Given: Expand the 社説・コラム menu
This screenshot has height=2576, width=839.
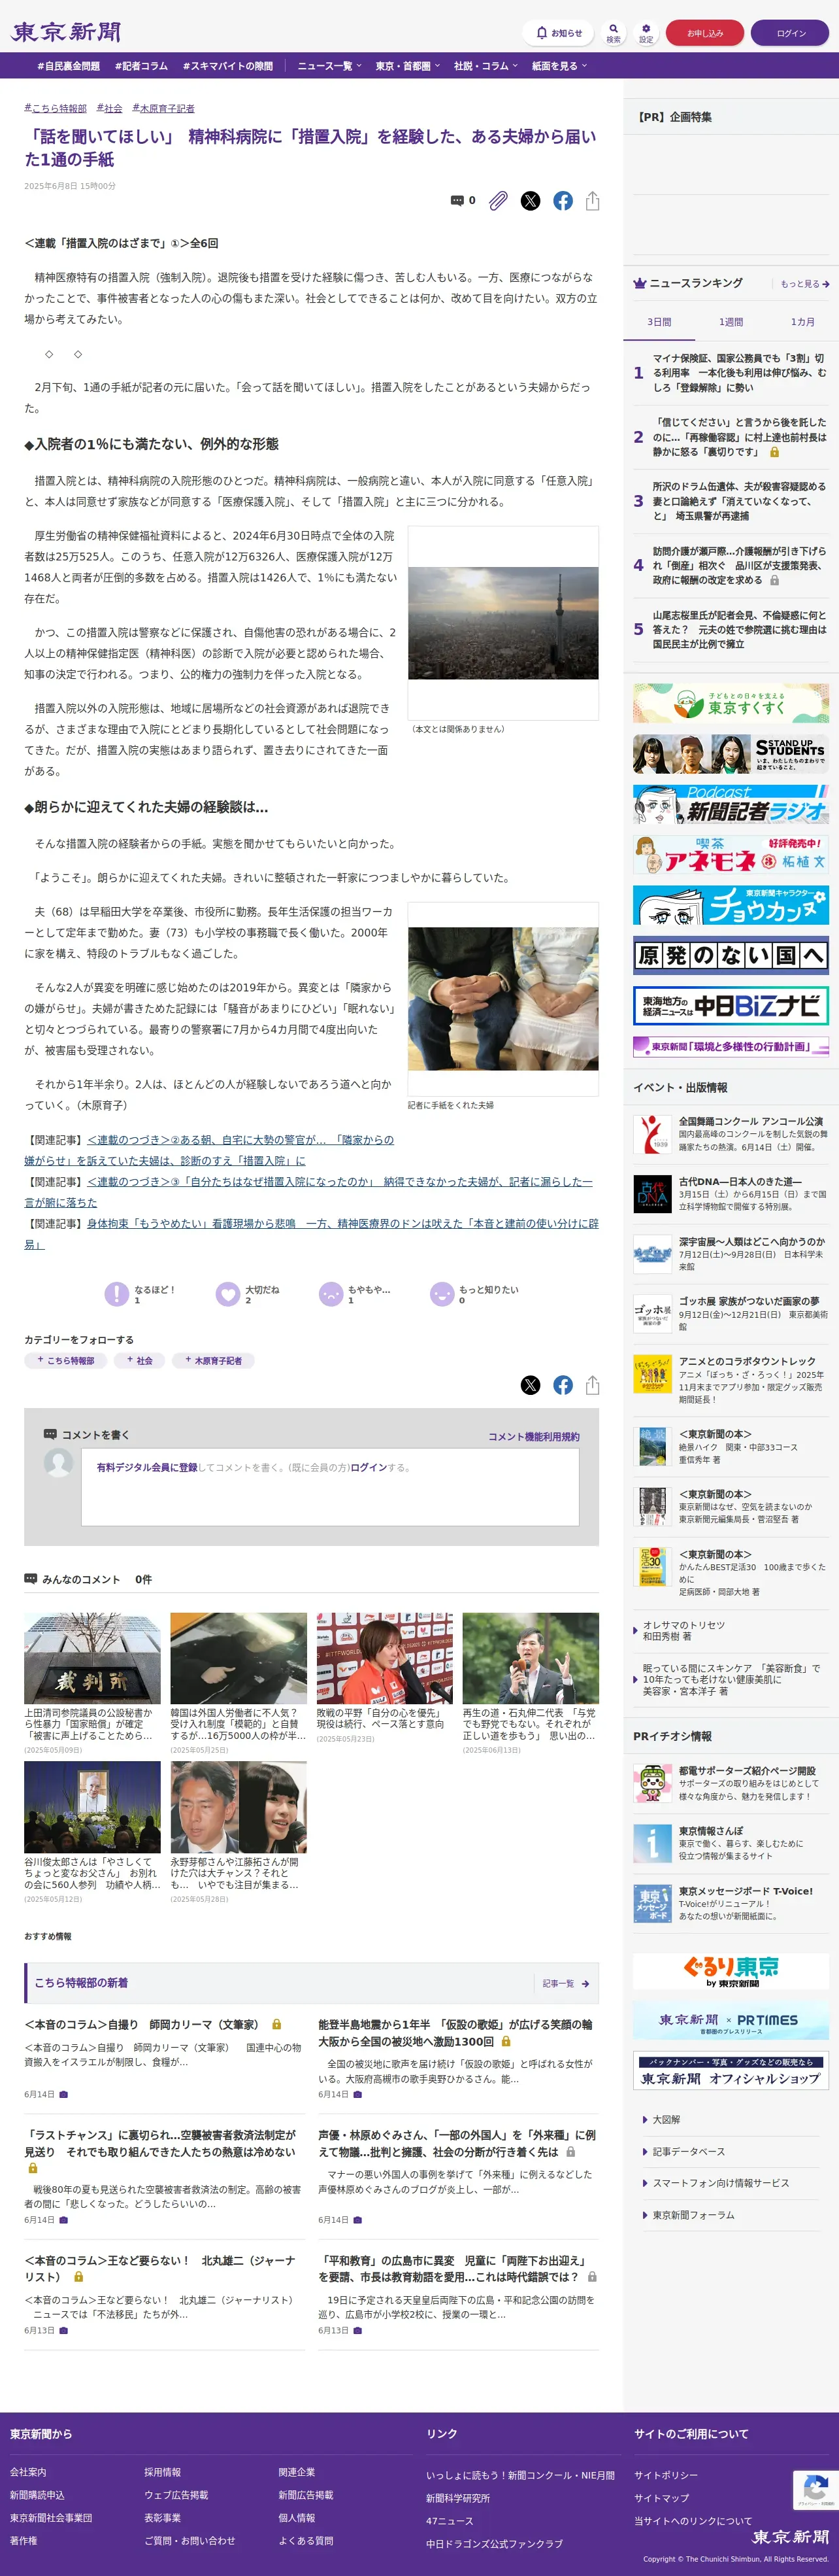Looking at the screenshot, I should pyautogui.click(x=485, y=66).
